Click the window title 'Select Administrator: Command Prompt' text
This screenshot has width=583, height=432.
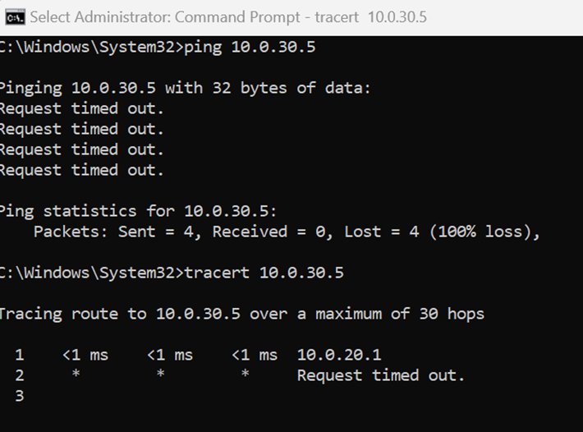tap(165, 17)
